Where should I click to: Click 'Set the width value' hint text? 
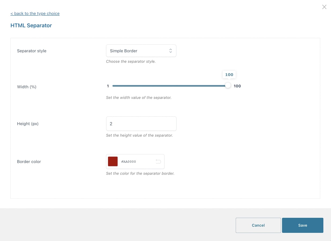(x=139, y=97)
